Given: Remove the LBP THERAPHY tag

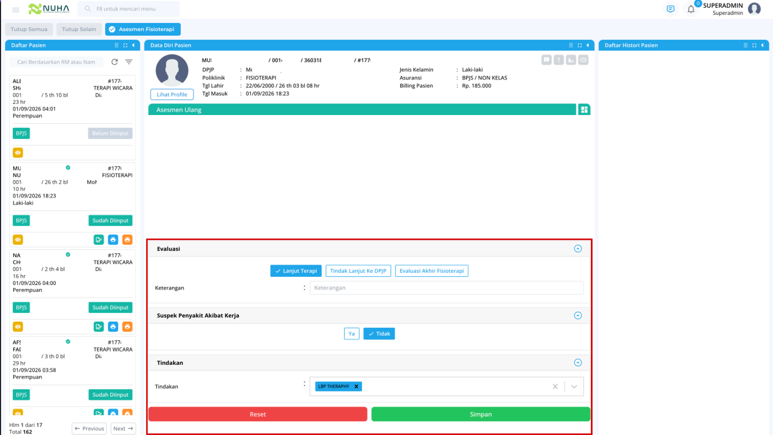Looking at the screenshot, I should 356,387.
